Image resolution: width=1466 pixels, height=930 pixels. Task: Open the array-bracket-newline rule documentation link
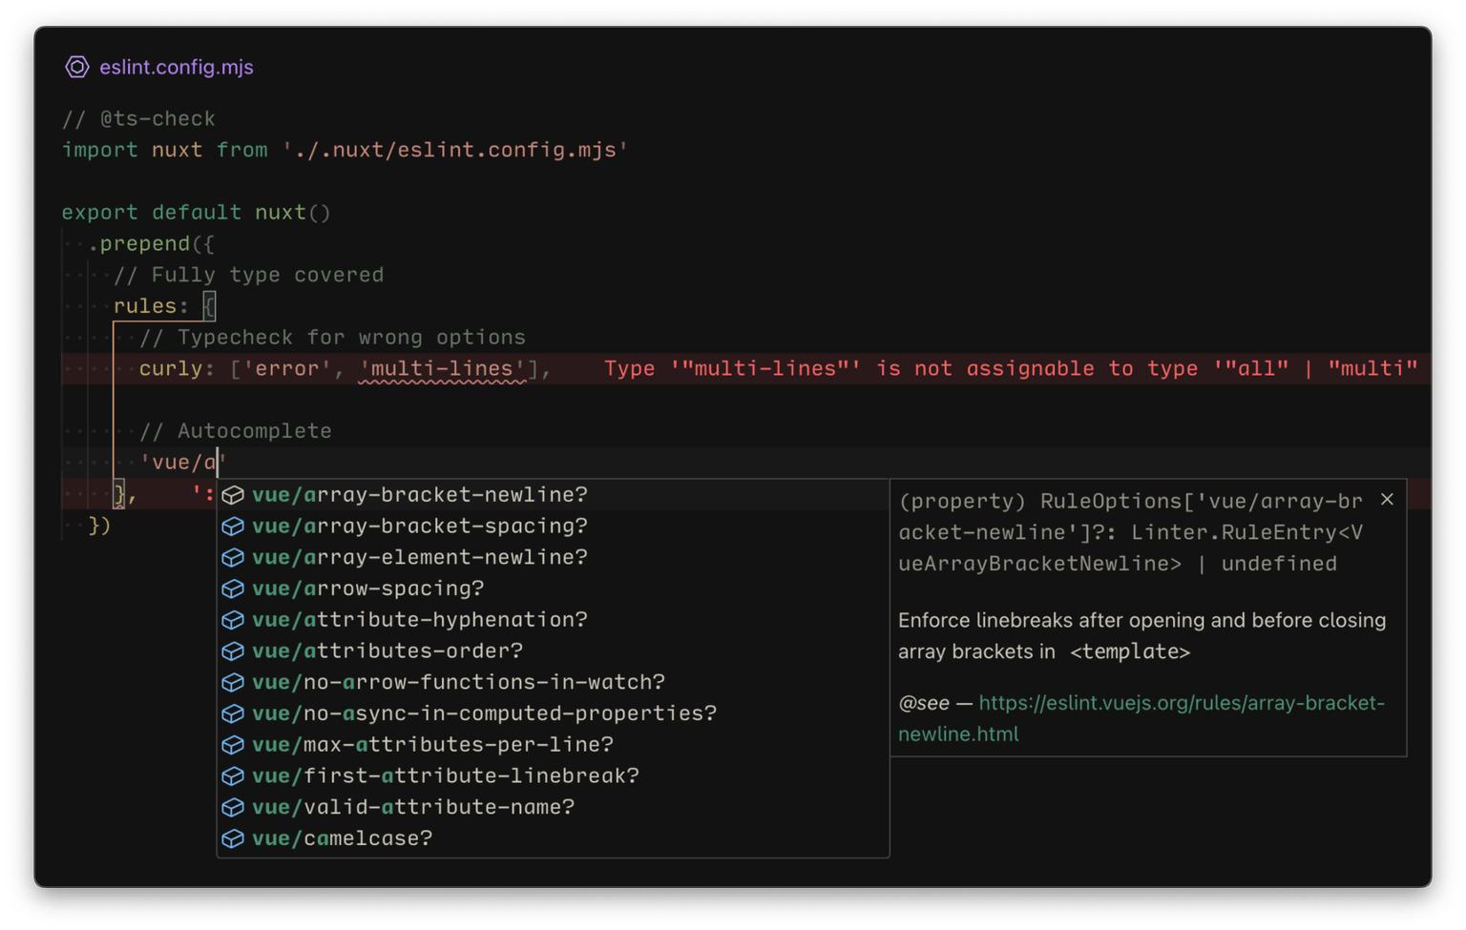(x=1181, y=703)
